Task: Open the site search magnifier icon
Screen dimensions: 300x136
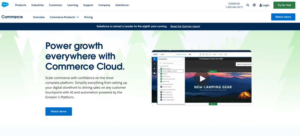Action: 248,5
